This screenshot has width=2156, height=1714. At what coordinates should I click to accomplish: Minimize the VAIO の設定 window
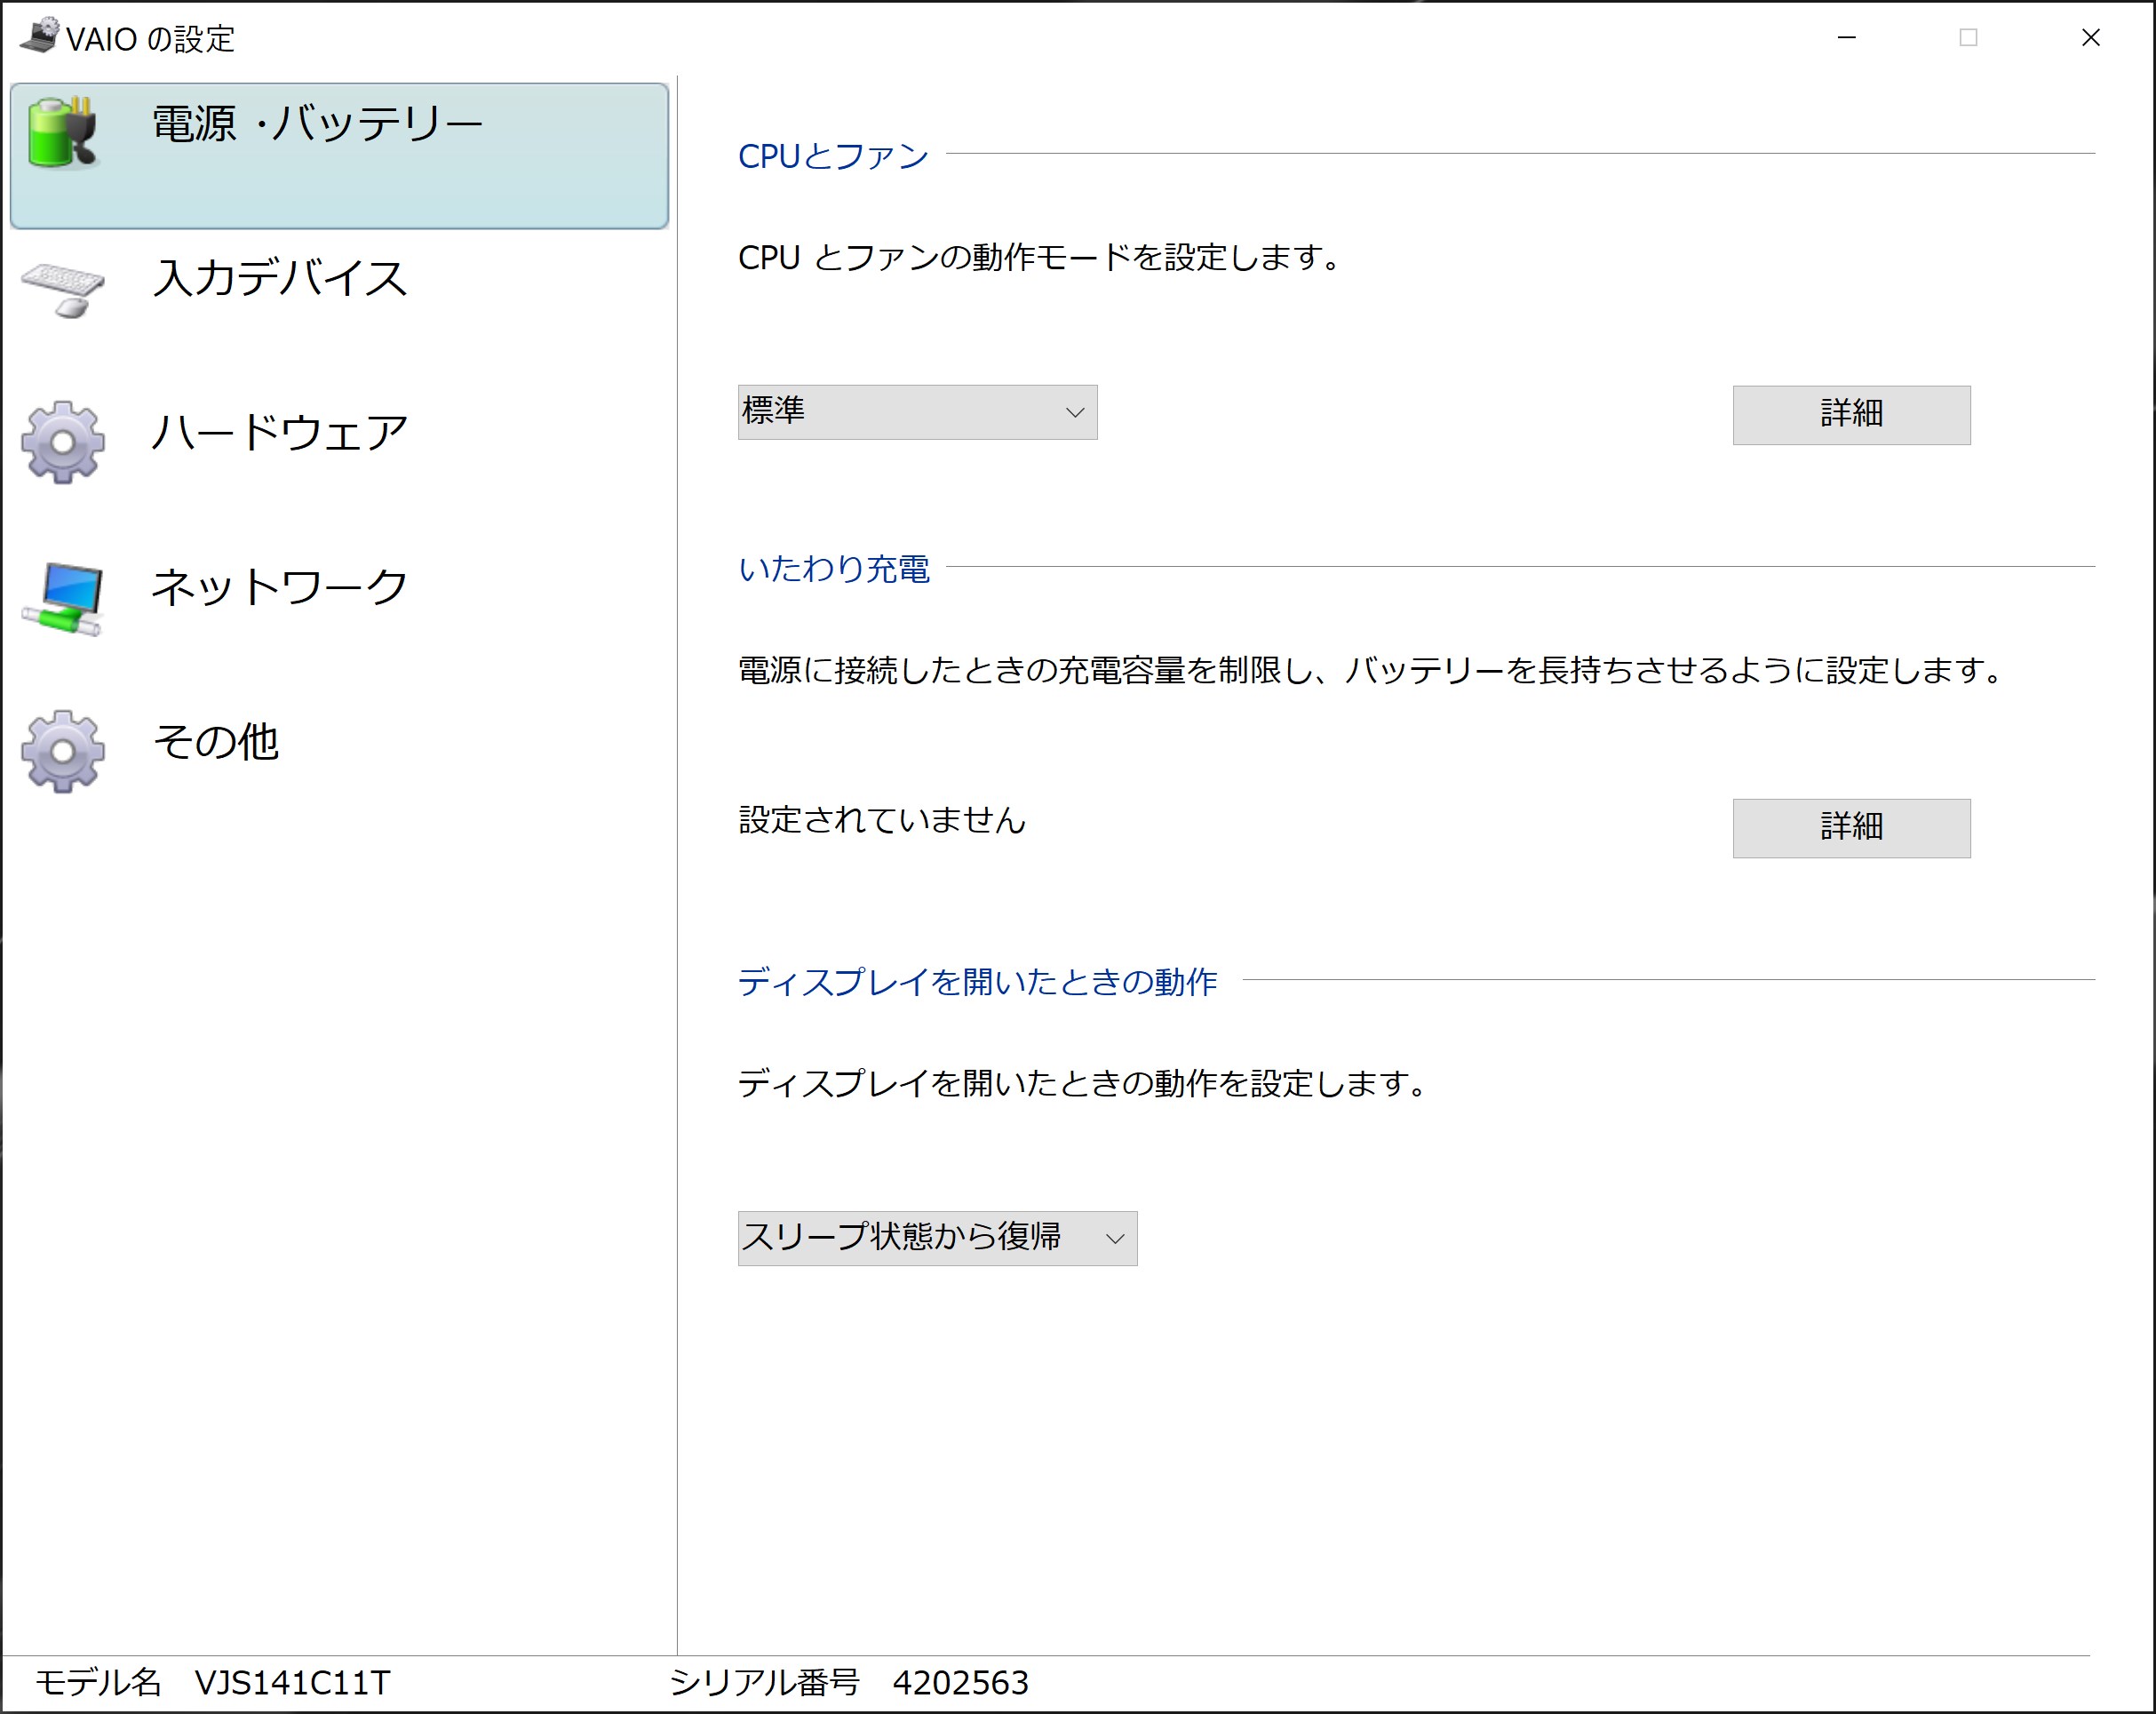coord(1847,38)
